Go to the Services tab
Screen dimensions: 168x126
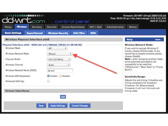coord(37,27)
